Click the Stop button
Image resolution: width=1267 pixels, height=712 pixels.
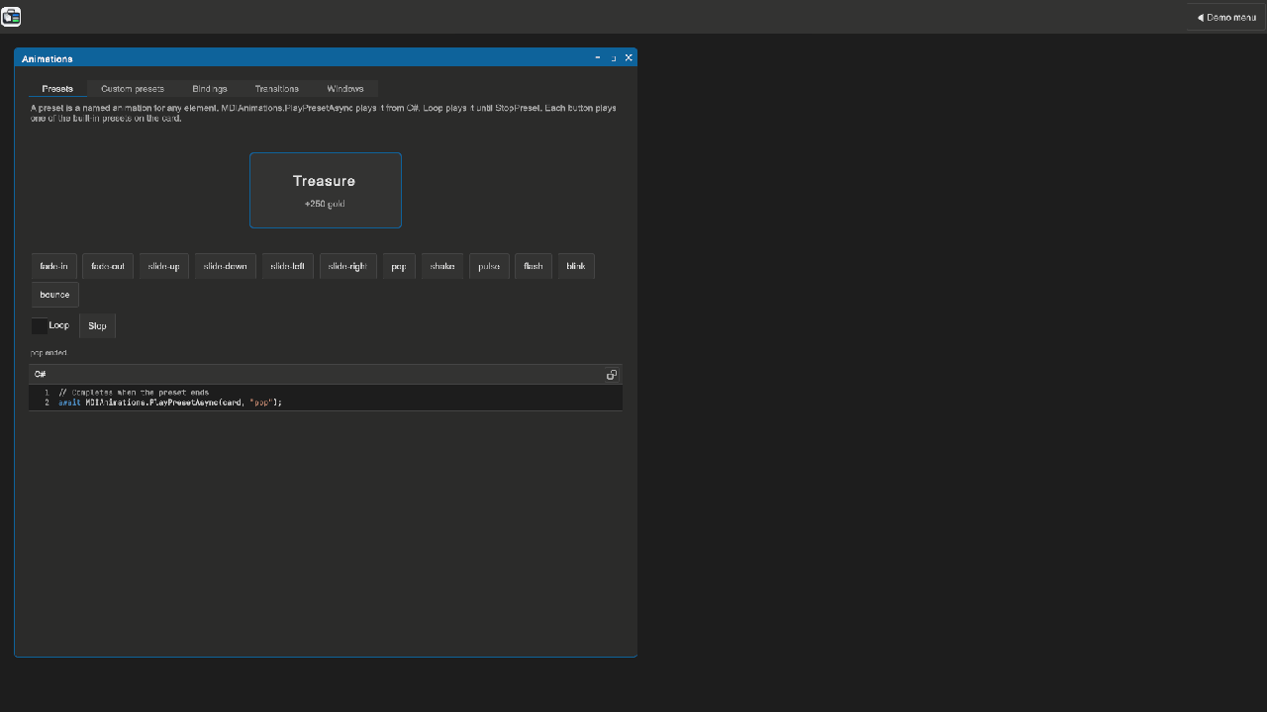(x=97, y=325)
